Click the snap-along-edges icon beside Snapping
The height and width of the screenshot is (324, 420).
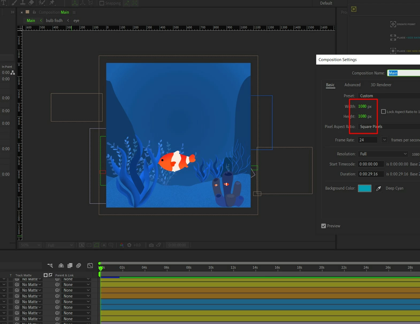127,3
